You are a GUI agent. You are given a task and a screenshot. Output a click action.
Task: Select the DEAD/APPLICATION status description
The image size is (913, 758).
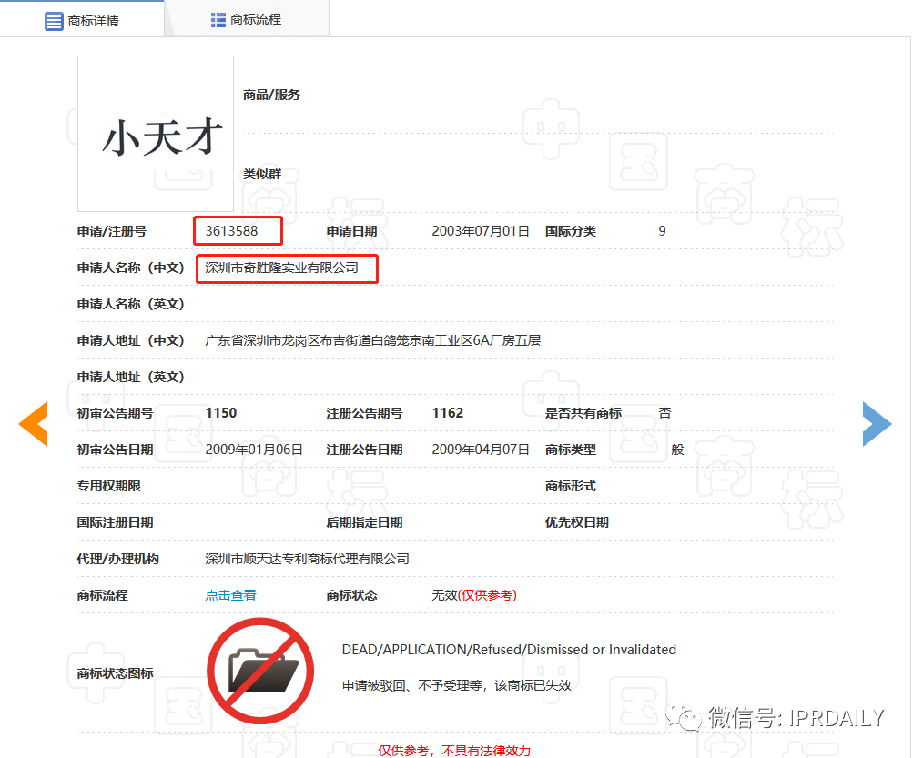509,650
